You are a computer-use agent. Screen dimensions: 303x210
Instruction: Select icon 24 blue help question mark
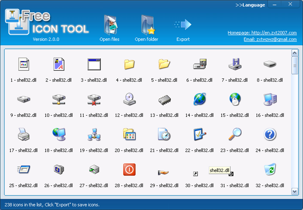click(270, 134)
